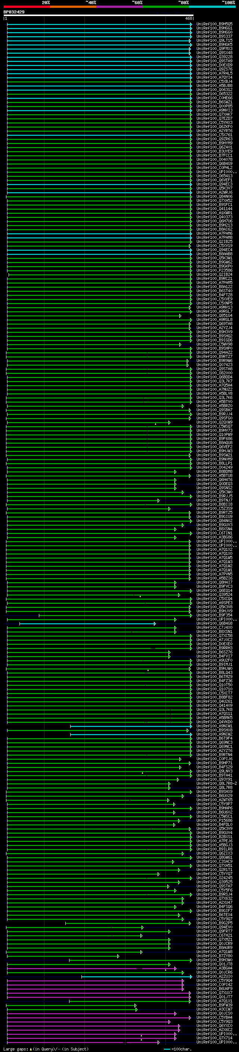239x1052 pixels.
Task: Open hit UniRef100_B9H5Q5
Action: click(x=214, y=24)
